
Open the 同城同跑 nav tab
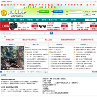[30, 20]
